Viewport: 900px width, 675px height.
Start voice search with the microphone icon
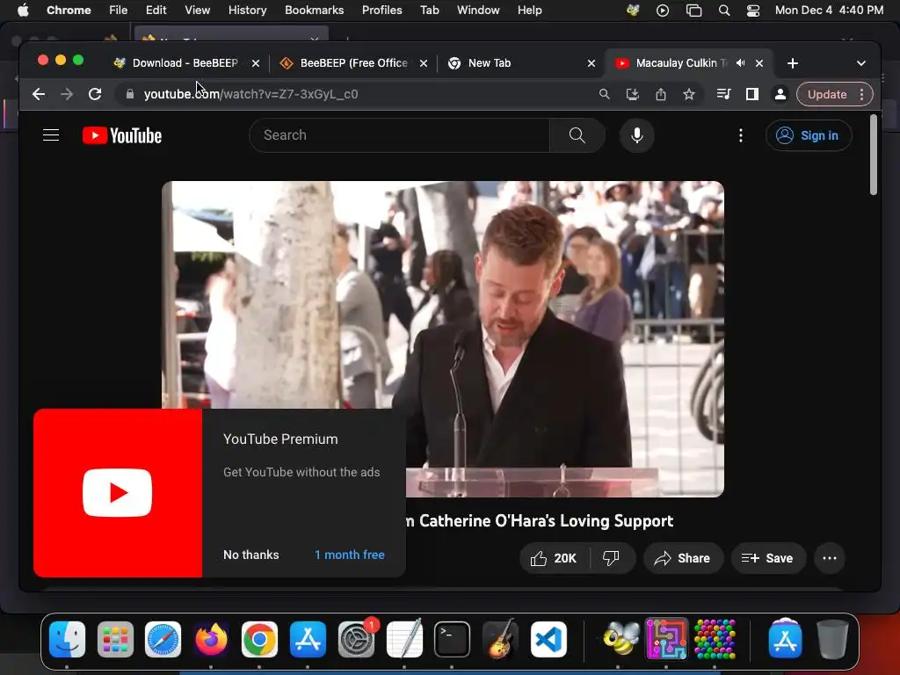636,135
